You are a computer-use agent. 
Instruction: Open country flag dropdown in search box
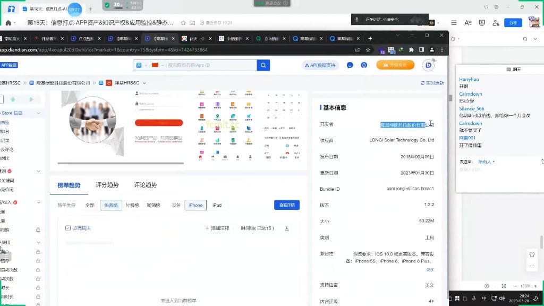pyautogui.click(x=158, y=65)
